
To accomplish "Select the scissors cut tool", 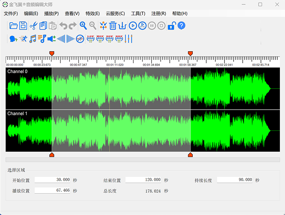I will point(34,26).
